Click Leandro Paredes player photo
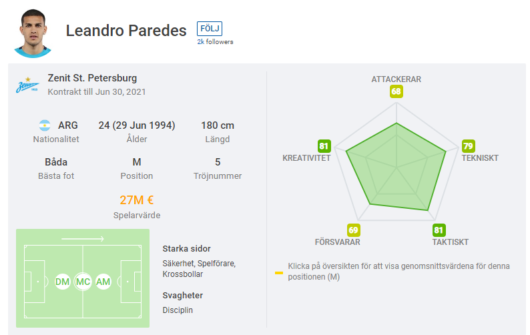The height and width of the screenshot is (335, 530). (x=32, y=33)
